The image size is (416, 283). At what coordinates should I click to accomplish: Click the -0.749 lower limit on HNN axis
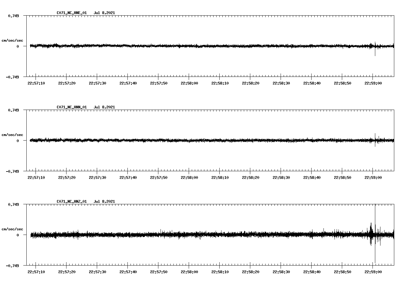[12, 171]
